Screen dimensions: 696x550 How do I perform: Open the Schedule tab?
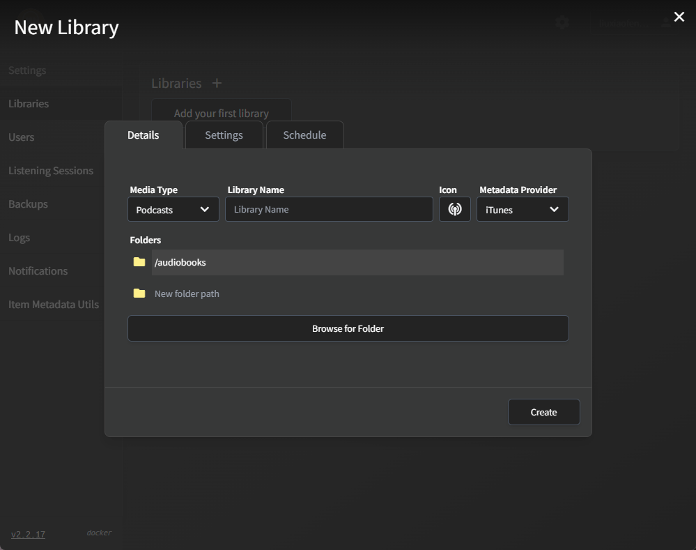click(305, 135)
